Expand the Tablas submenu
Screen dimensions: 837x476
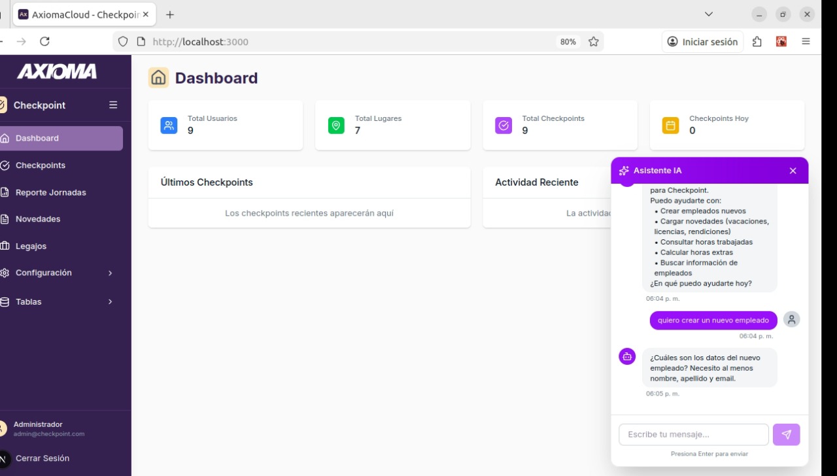point(110,302)
